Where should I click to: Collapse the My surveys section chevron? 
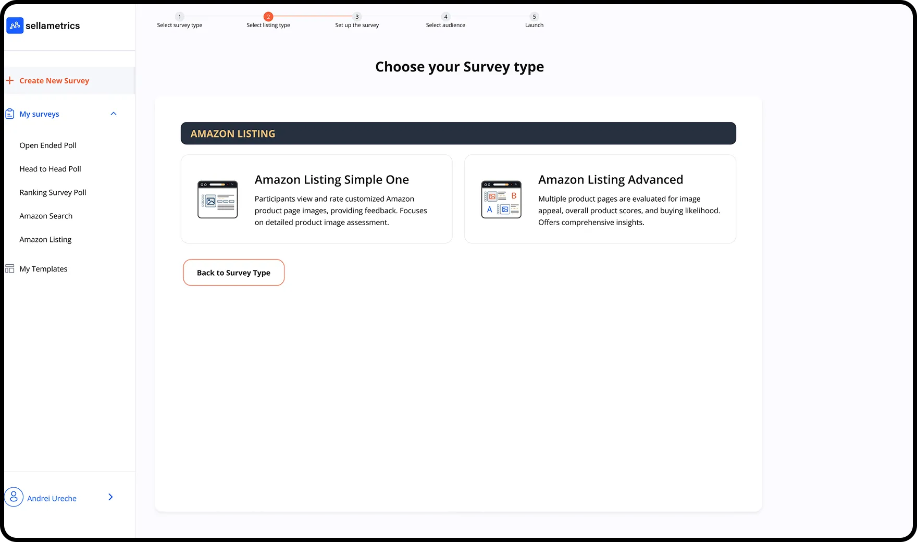[114, 114]
